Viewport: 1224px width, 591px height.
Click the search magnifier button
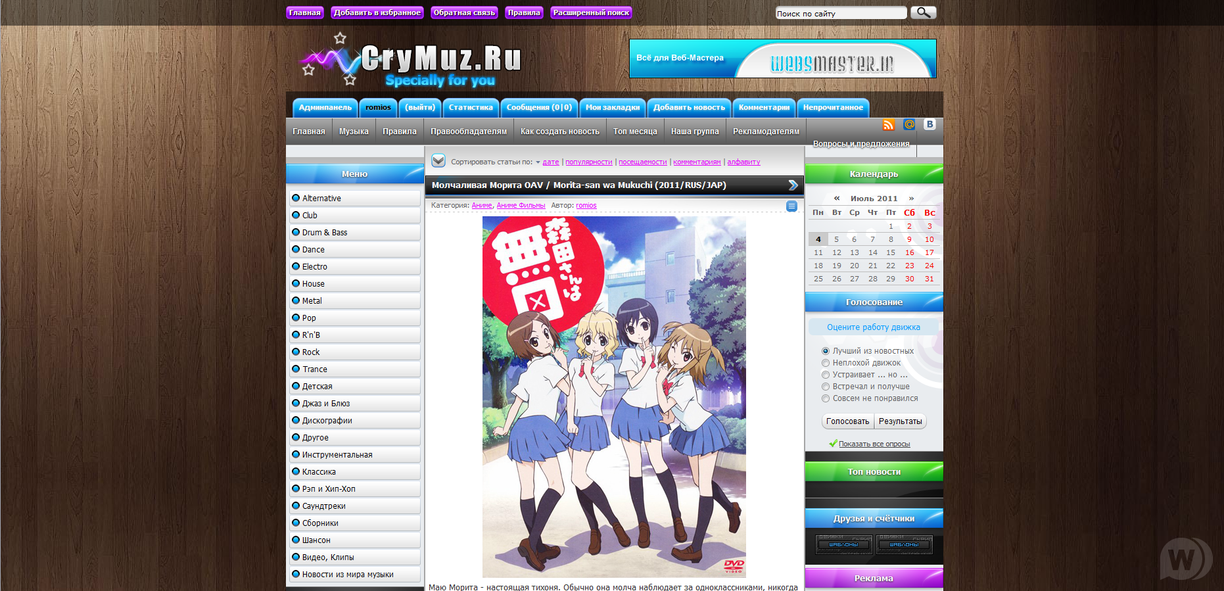coord(923,12)
